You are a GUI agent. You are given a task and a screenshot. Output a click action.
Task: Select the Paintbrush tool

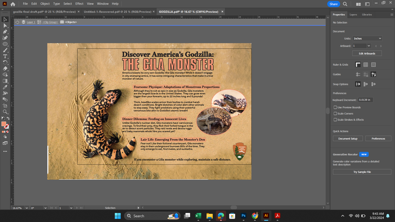5,50
